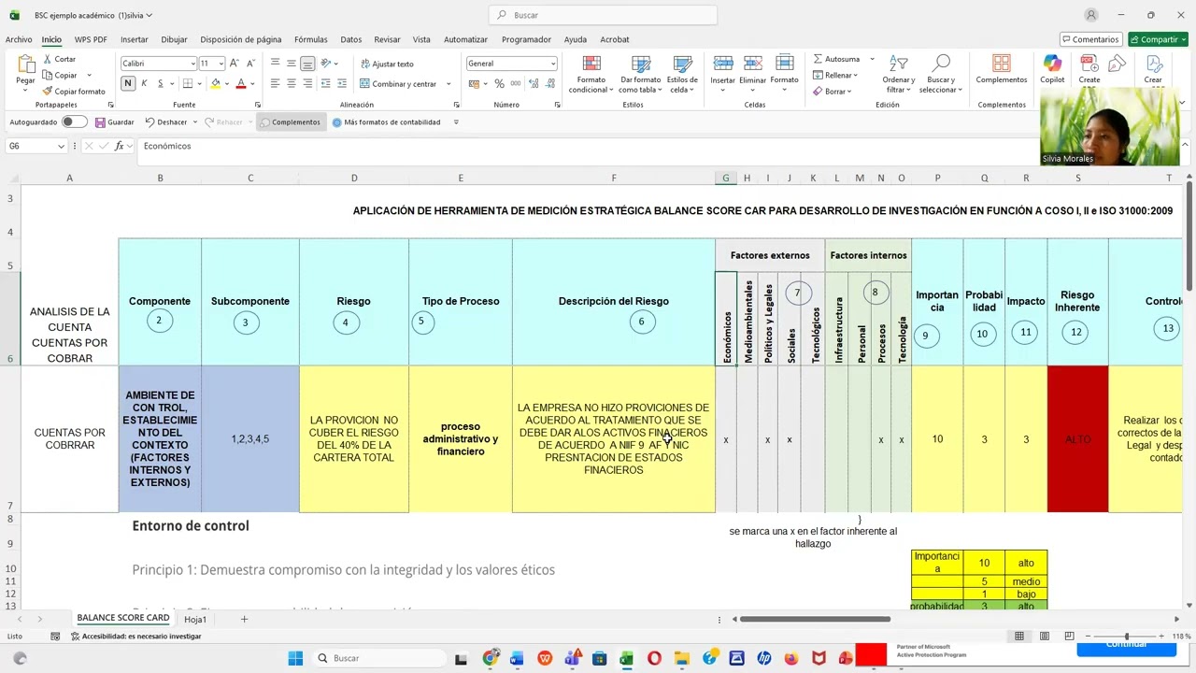Open Copilot from the ribbon
Screen dimensions: 1196x673
[x=1052, y=69]
